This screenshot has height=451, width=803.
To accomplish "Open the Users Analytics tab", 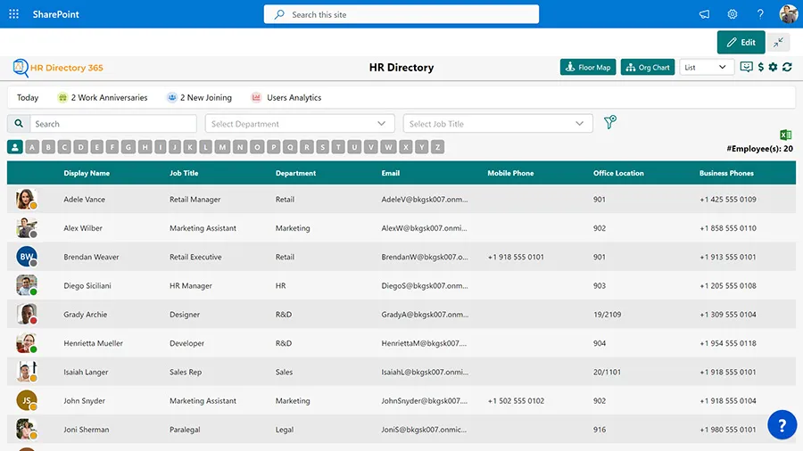I will [286, 97].
